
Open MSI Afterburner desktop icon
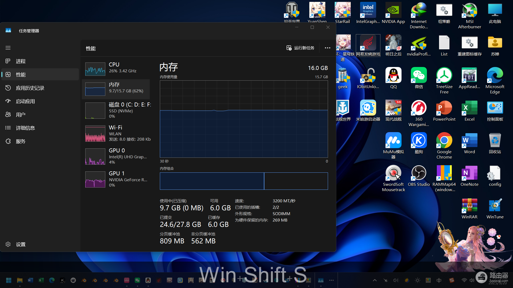469,16
